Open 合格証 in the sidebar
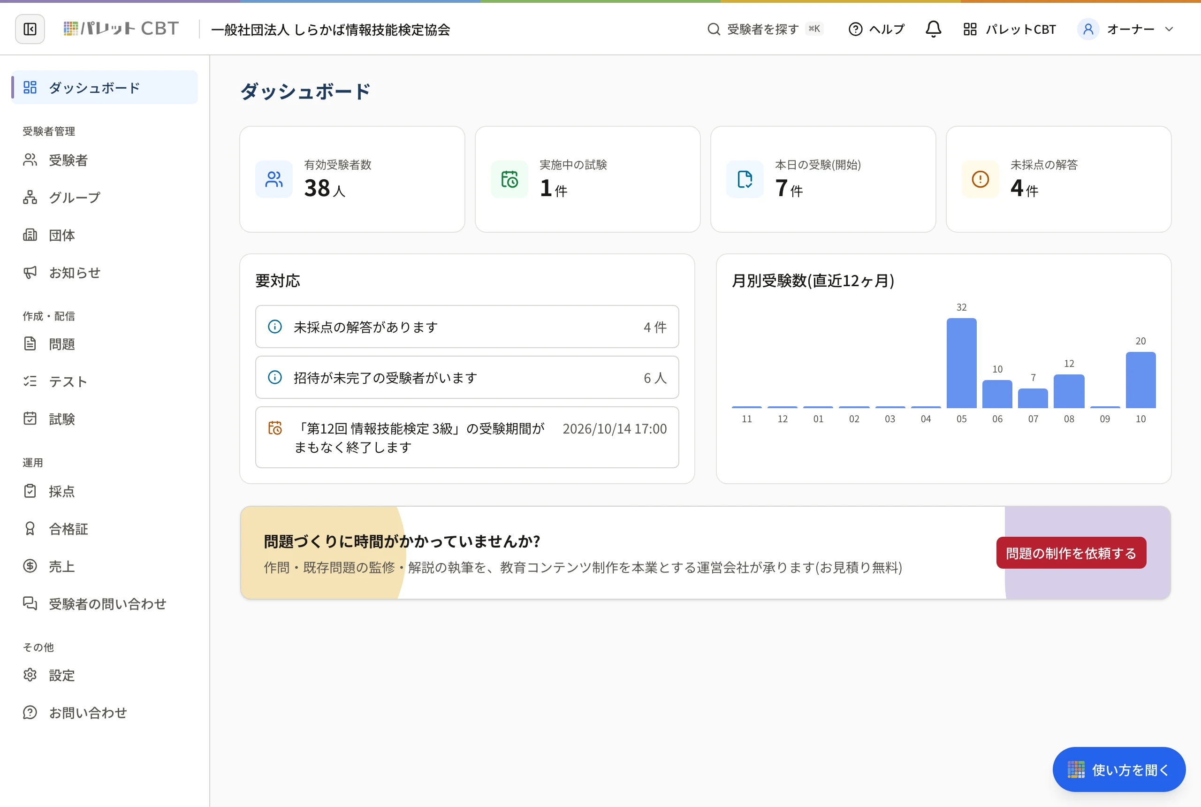Image resolution: width=1201 pixels, height=807 pixels. [105, 529]
